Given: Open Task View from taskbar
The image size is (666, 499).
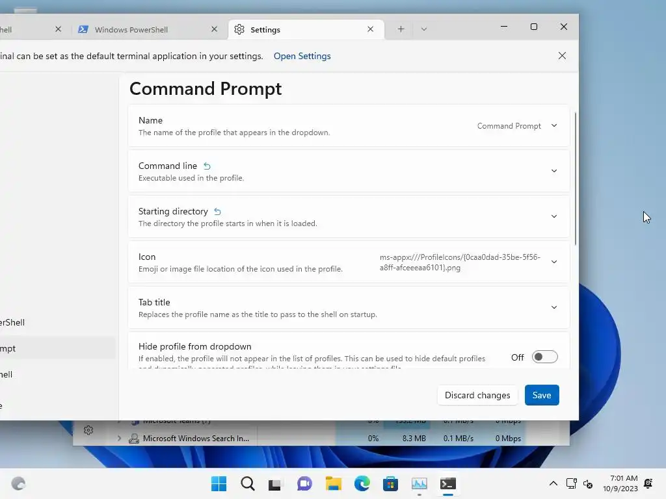Looking at the screenshot, I should (x=275, y=483).
